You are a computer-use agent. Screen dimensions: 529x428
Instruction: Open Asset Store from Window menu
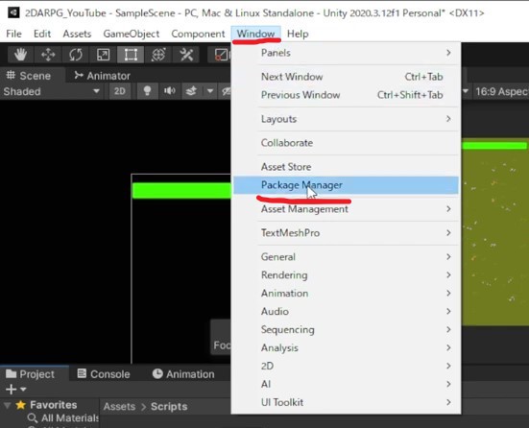[346, 167]
